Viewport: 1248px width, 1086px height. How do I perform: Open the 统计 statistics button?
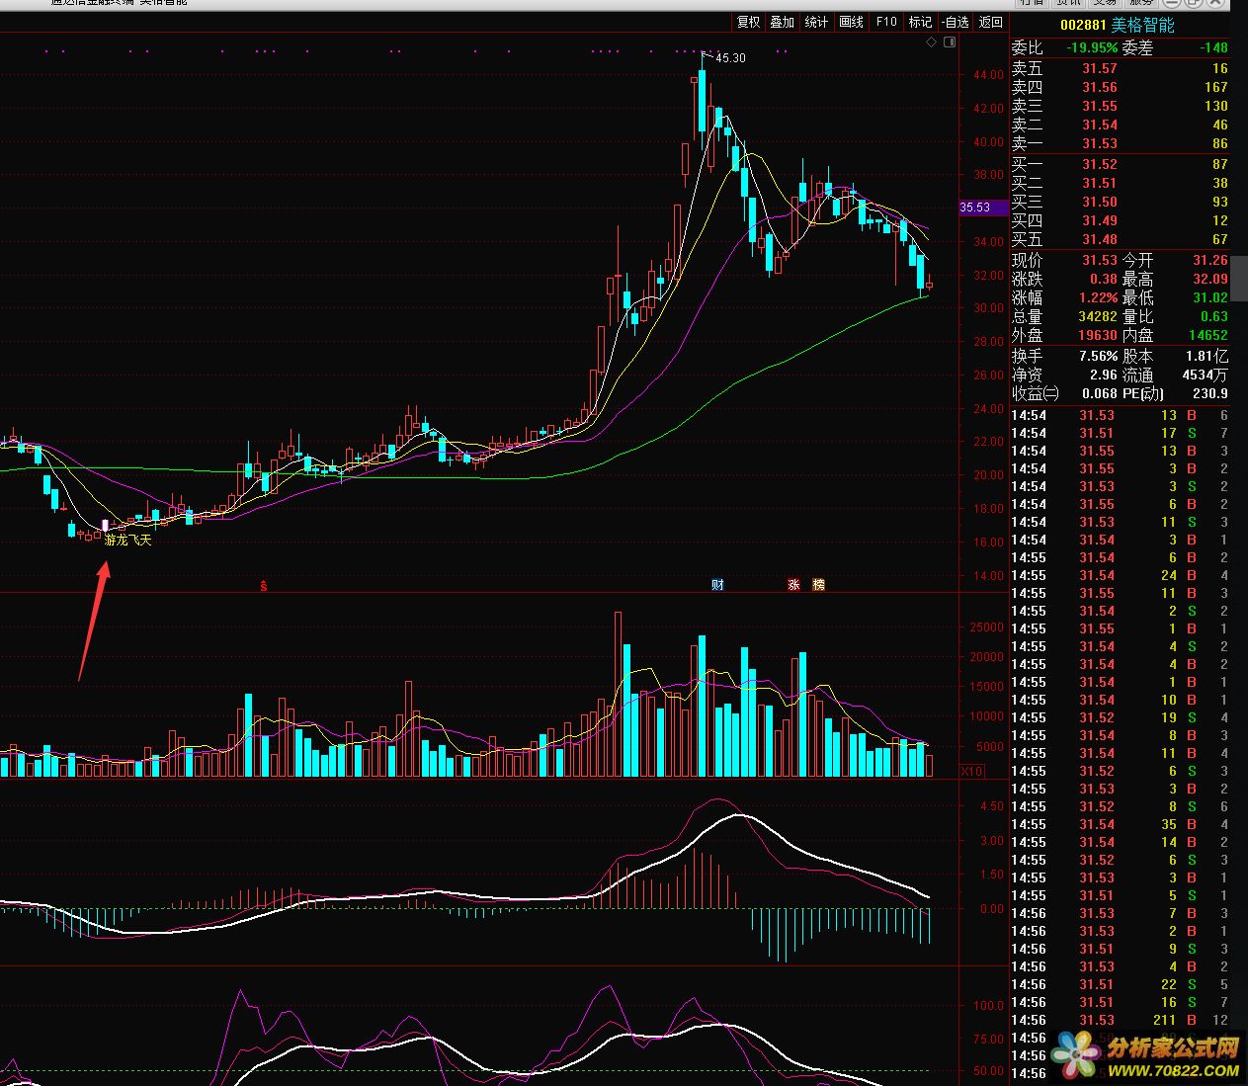[816, 22]
